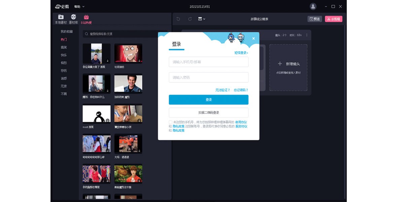Click the magnifier icon in the search bar

click(87, 34)
